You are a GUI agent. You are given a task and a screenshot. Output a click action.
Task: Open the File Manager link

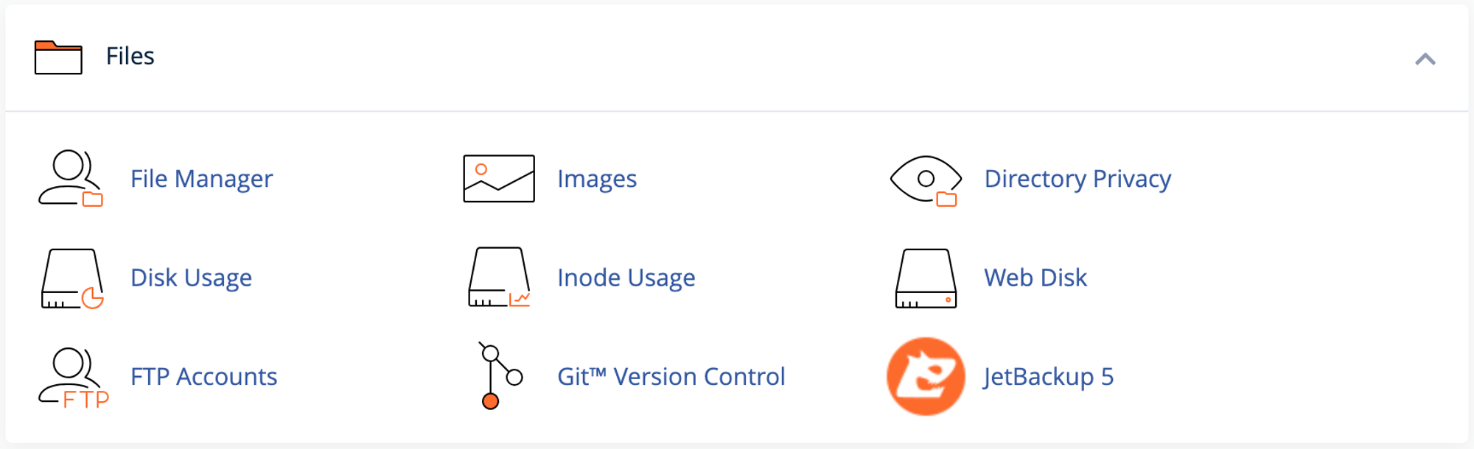point(201,179)
